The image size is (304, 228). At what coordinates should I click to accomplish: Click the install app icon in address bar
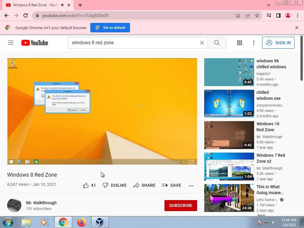pos(238,15)
